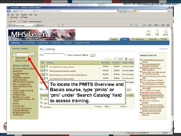Open the Edit menu
This screenshot has height=136, width=181.
13,15
